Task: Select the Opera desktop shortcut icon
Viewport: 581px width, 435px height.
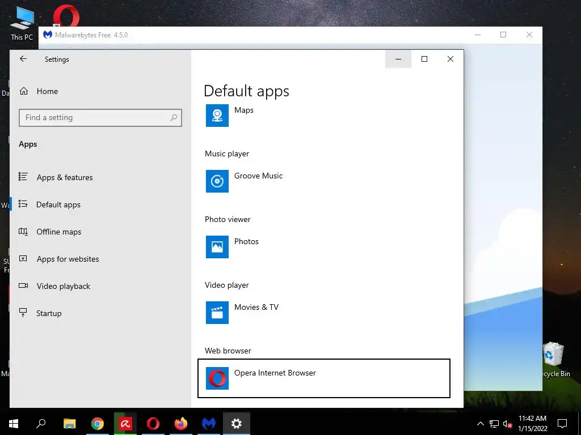Action: click(66, 16)
